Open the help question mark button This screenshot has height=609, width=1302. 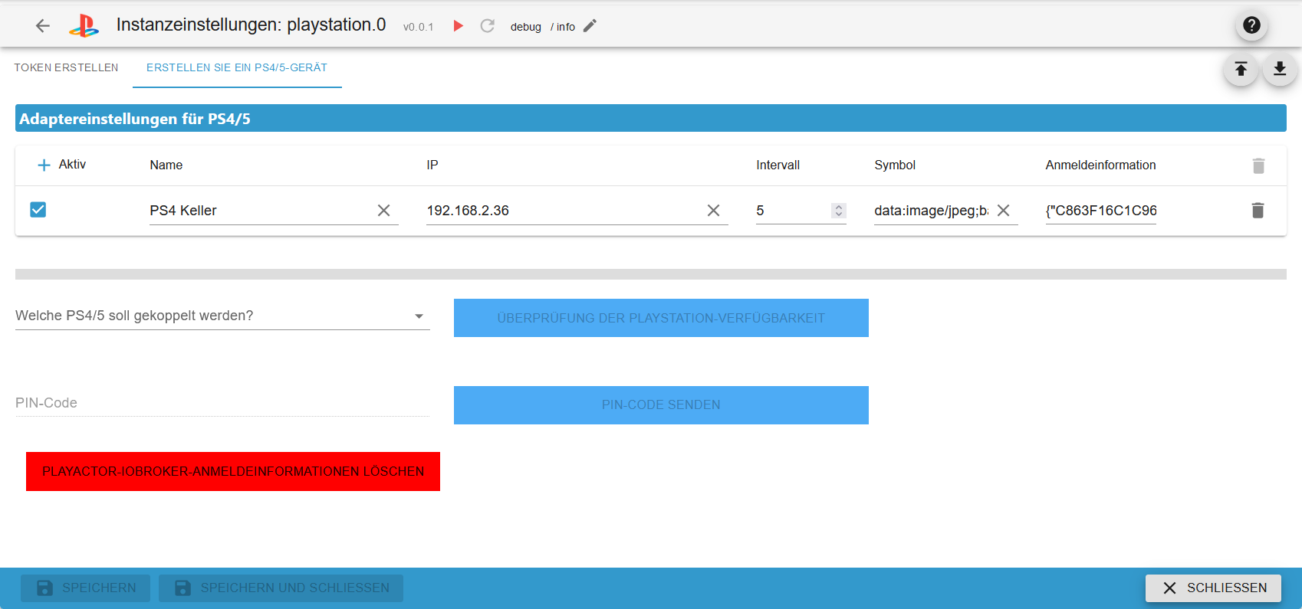1251,25
